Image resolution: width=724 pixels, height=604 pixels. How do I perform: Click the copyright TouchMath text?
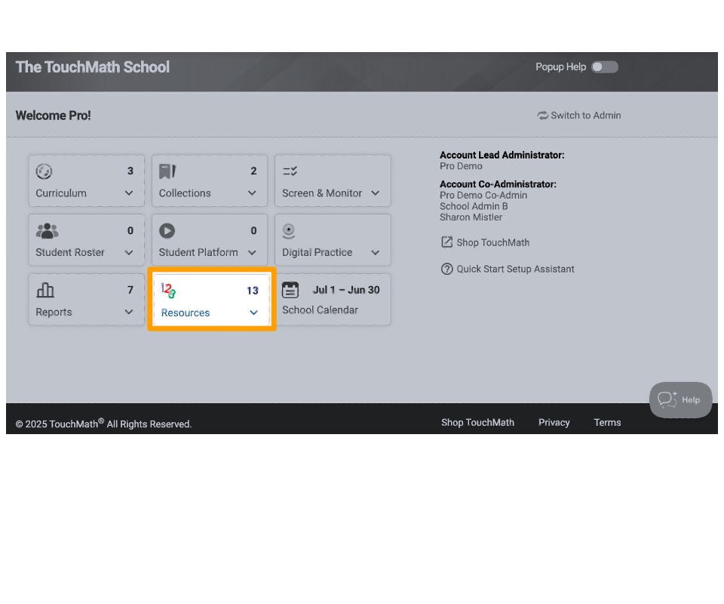coord(103,424)
